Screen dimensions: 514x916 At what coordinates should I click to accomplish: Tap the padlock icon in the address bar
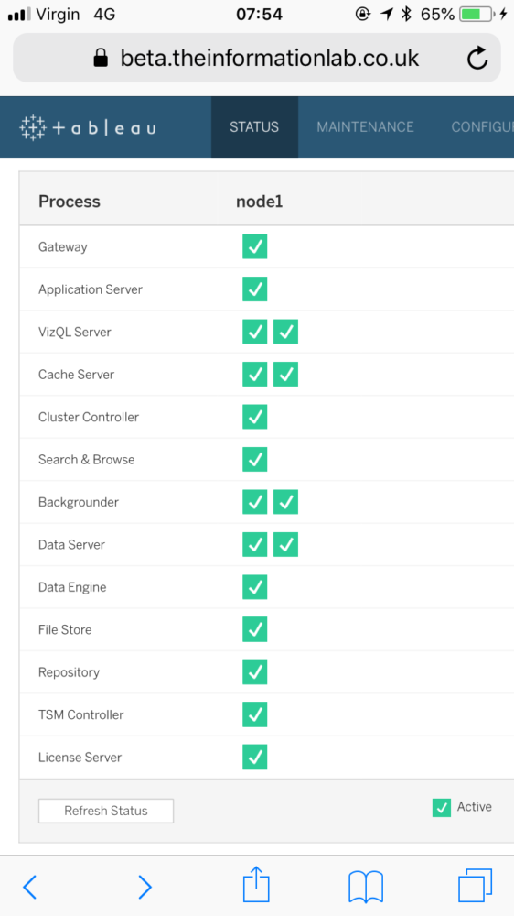pyautogui.click(x=101, y=58)
